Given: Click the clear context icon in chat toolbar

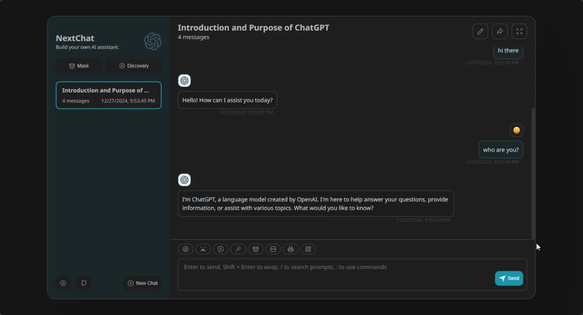Looking at the screenshot, I should [x=273, y=249].
